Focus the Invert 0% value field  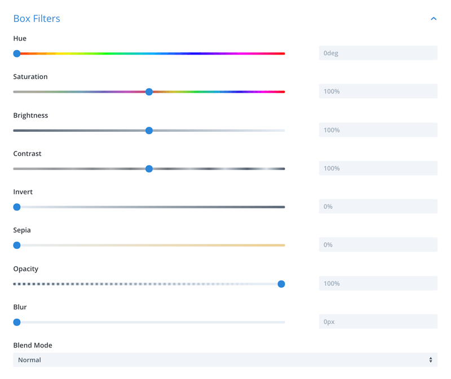(378, 206)
